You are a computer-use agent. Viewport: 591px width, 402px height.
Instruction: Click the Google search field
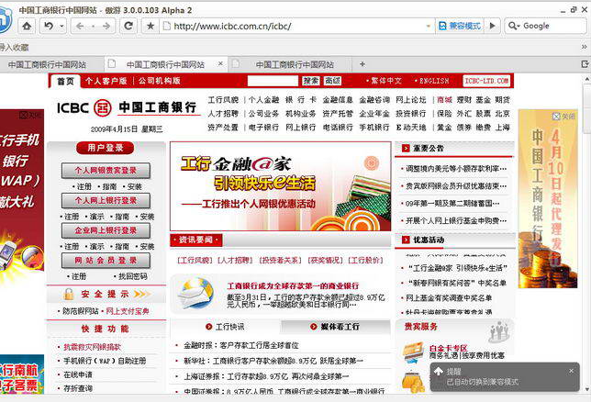click(x=552, y=26)
